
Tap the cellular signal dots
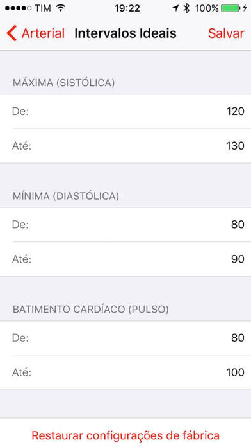[x=18, y=8]
